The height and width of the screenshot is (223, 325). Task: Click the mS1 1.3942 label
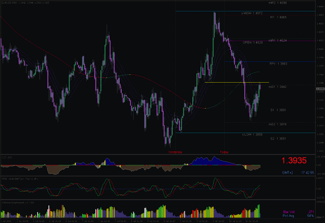(278, 87)
